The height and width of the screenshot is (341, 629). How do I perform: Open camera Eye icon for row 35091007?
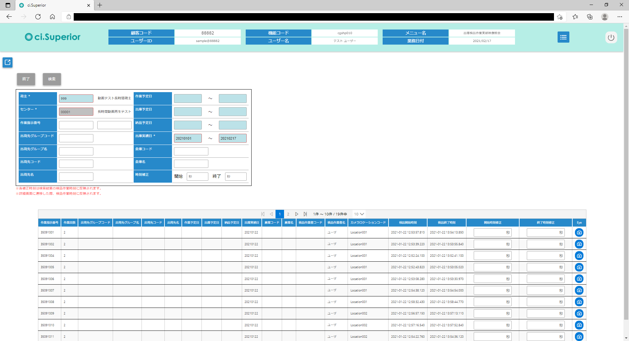coord(579,290)
